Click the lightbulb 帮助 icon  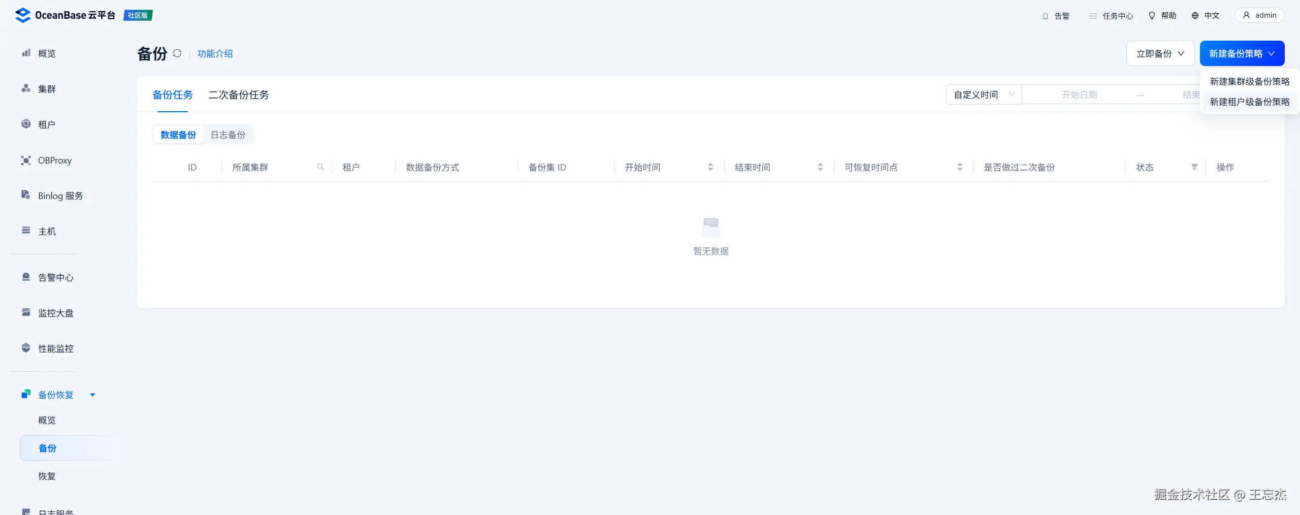pos(1152,16)
